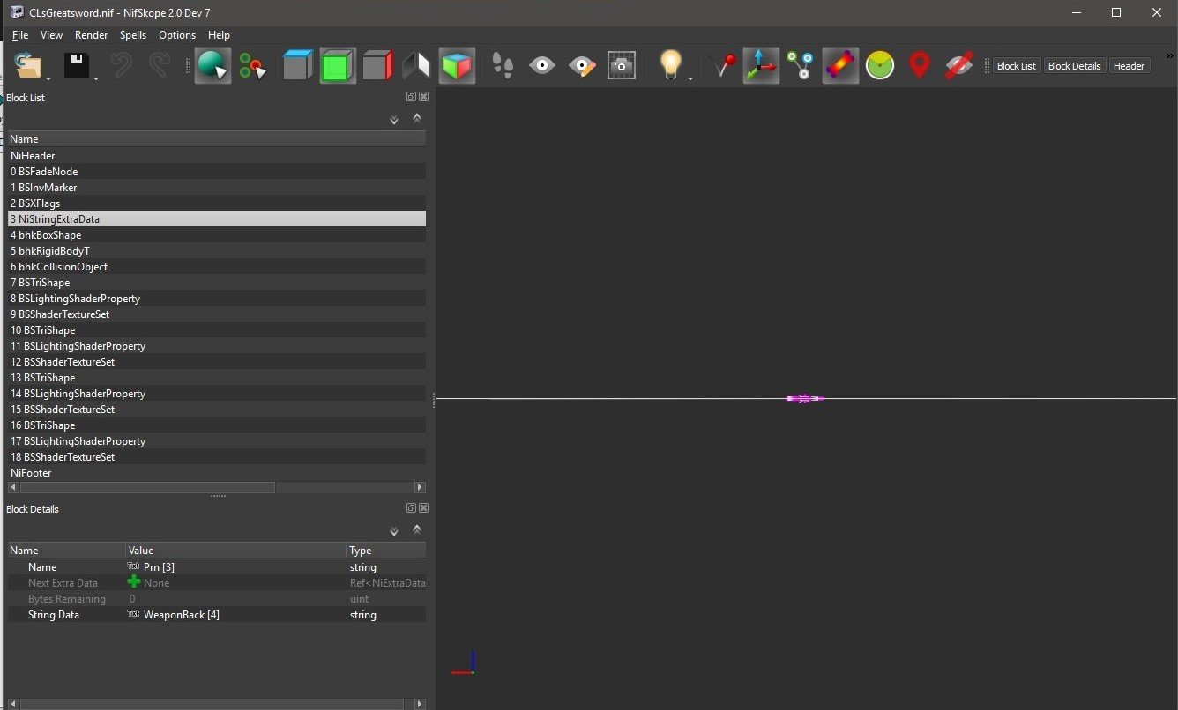Close the Block Details panel
The image size is (1178, 710).
coord(423,508)
